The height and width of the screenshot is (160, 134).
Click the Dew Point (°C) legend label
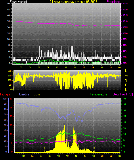pos(123,94)
